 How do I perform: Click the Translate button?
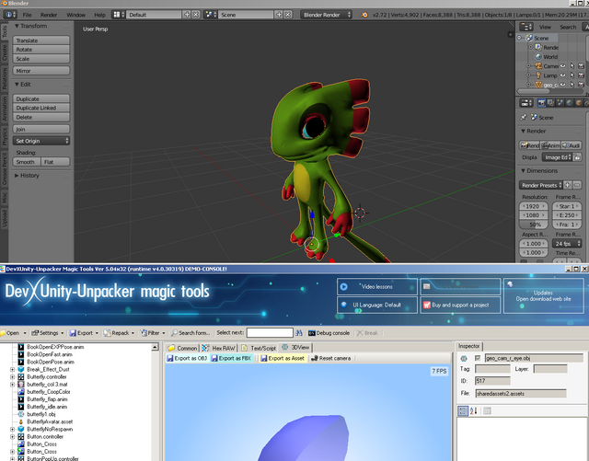41,40
